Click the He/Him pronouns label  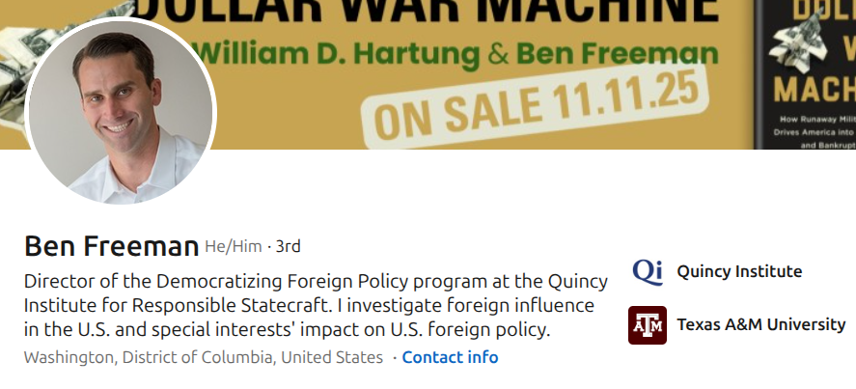click(233, 246)
